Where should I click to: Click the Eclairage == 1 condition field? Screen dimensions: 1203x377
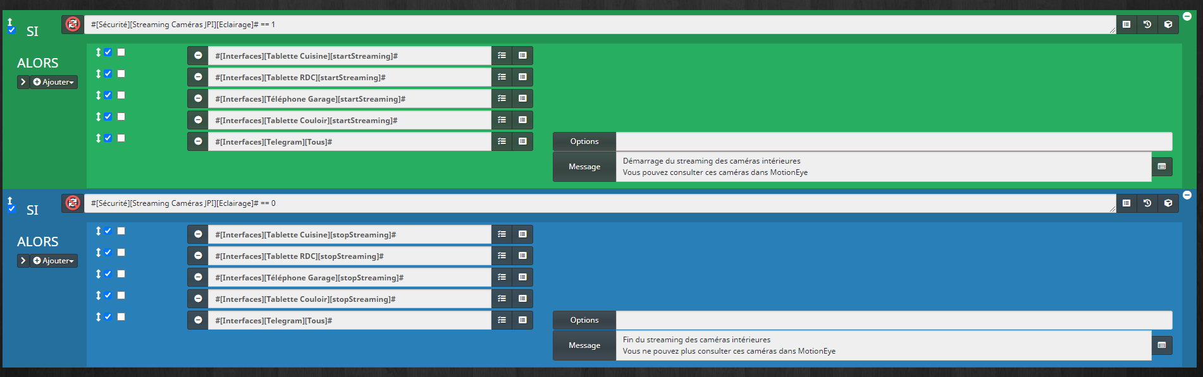click(x=600, y=25)
